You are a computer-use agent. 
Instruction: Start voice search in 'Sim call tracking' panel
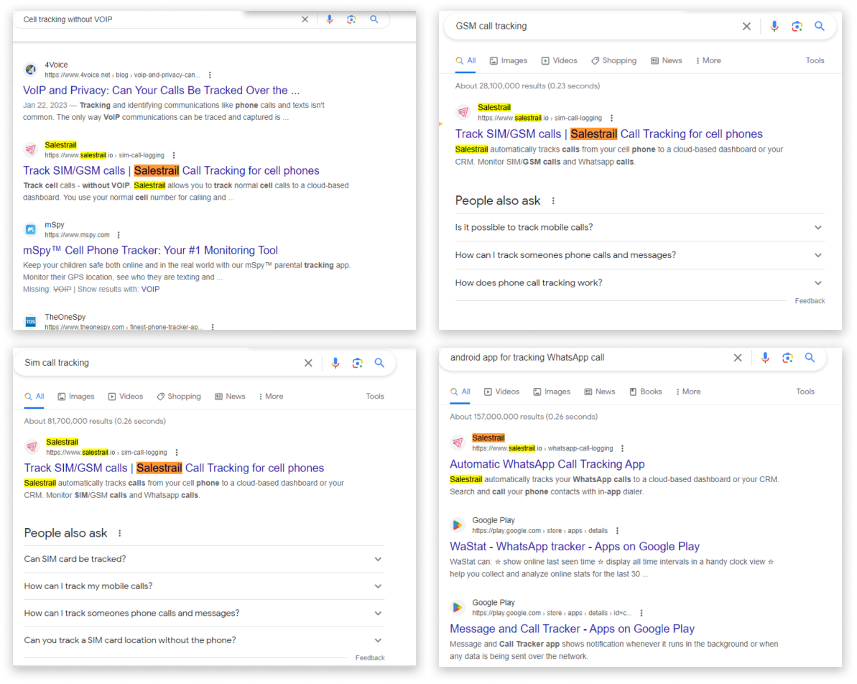335,363
